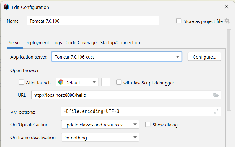The height and width of the screenshot is (147, 235).
Task: Click the VM options label
Action: click(x=22, y=112)
